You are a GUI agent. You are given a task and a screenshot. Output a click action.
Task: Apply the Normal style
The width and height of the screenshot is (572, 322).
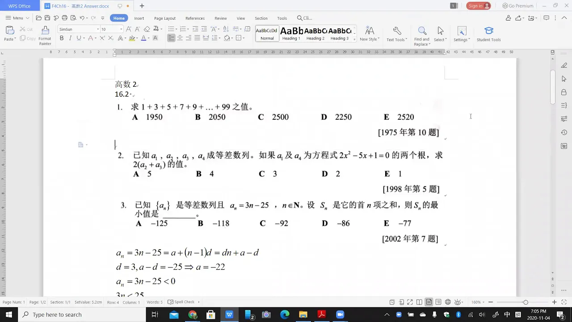tap(267, 34)
